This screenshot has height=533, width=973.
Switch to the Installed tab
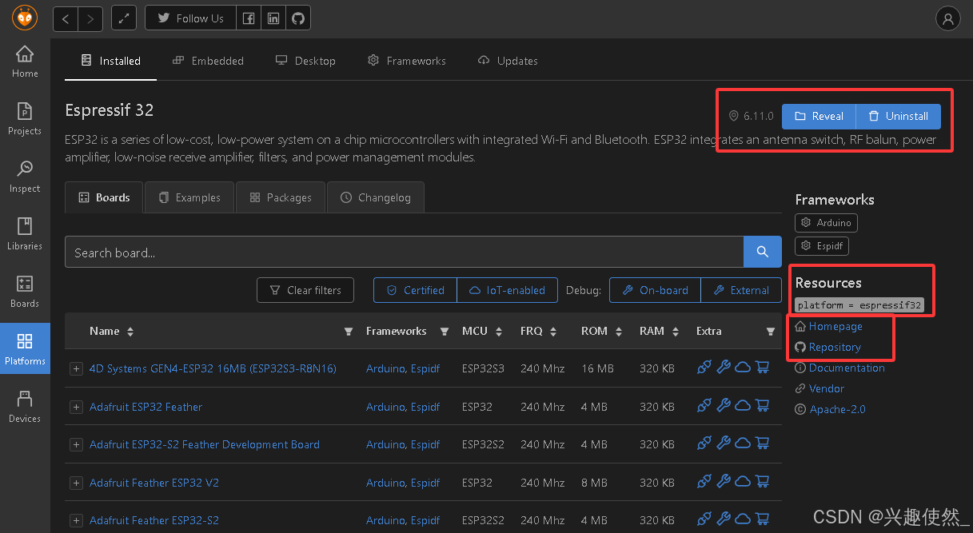click(x=110, y=61)
